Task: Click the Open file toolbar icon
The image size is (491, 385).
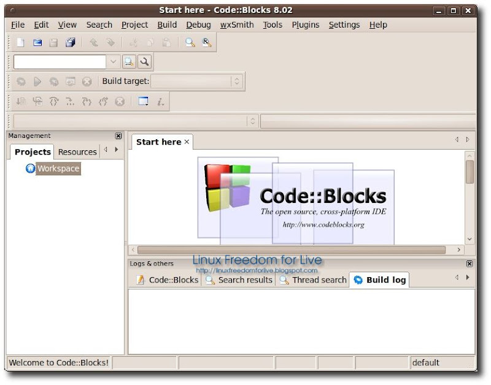Action: 37,42
